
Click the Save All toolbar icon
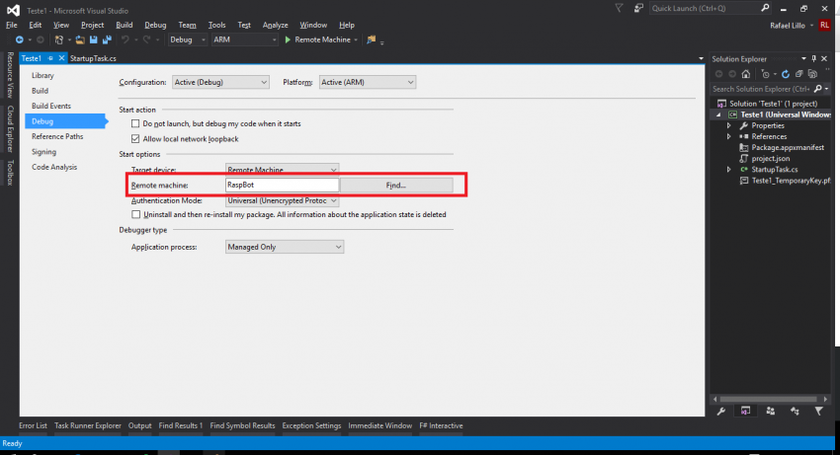105,40
